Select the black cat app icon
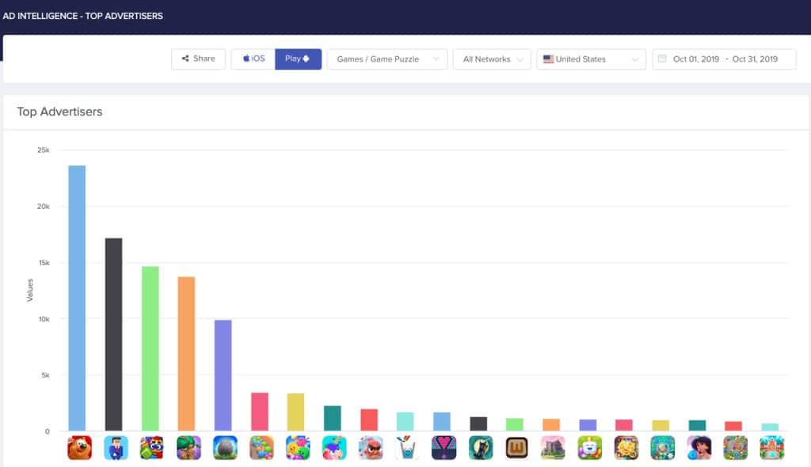The width and height of the screenshot is (811, 467). tap(481, 448)
